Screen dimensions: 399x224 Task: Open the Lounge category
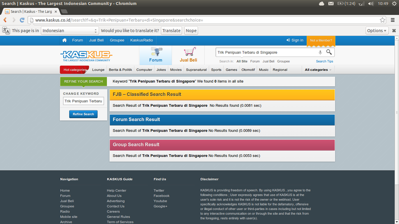click(x=98, y=70)
